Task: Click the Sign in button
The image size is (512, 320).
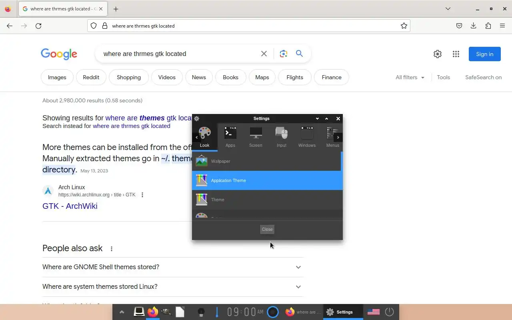Action: [485, 54]
